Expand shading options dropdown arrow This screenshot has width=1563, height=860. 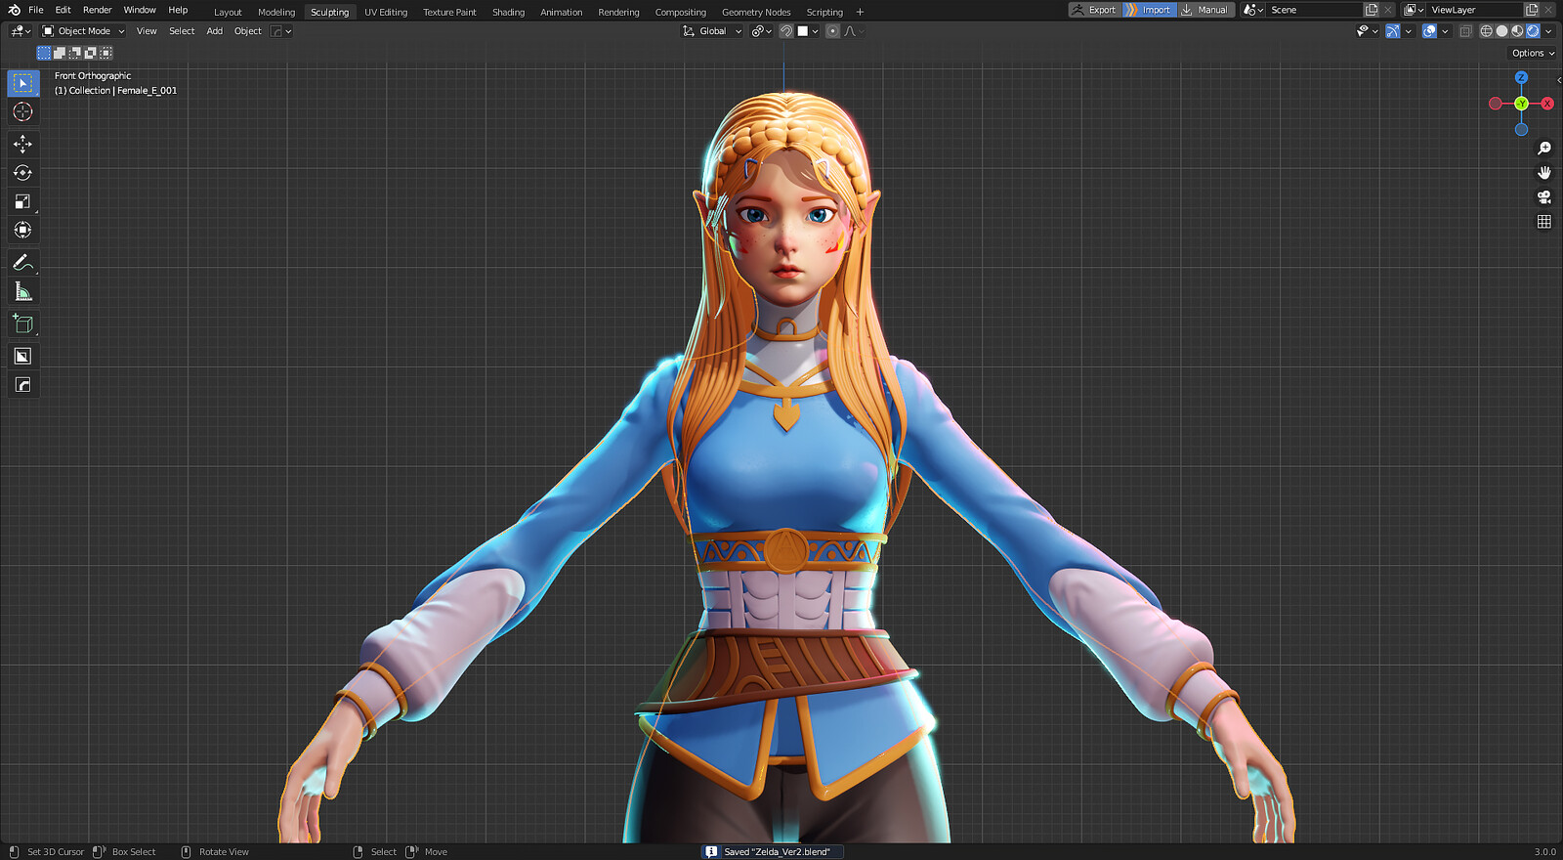coord(1548,31)
